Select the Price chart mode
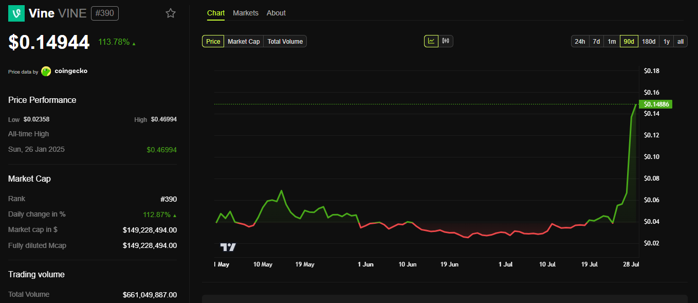Viewport: 698px width, 303px height. (213, 41)
